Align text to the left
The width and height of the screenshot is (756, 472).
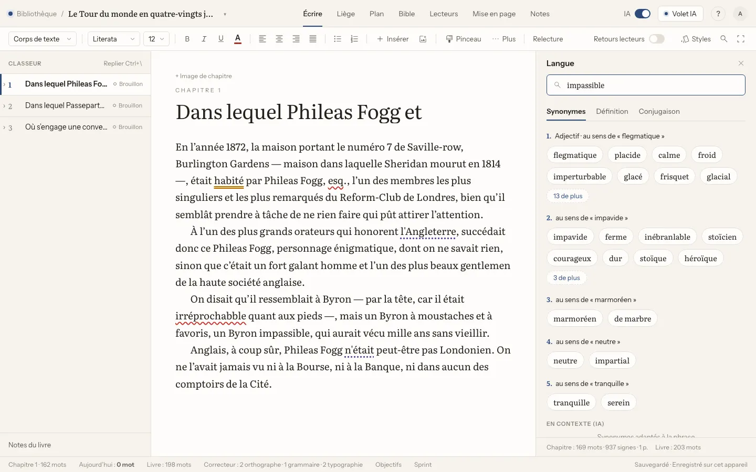(262, 39)
